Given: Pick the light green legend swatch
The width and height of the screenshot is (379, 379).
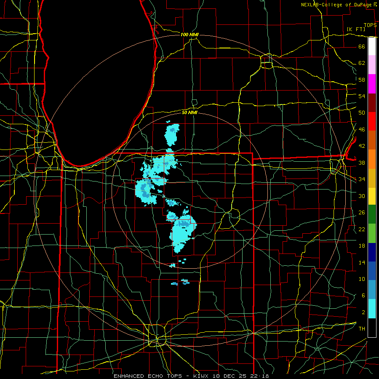Looking at the screenshot, I should tap(372, 233).
